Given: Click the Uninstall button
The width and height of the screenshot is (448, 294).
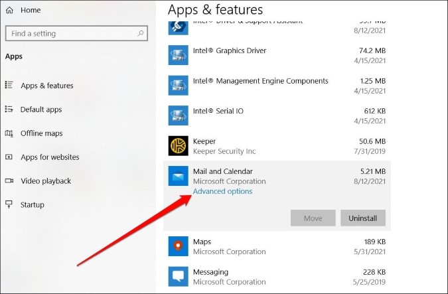Looking at the screenshot, I should pyautogui.click(x=363, y=218).
